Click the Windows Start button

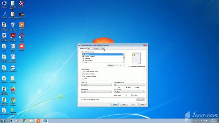coord(3,121)
